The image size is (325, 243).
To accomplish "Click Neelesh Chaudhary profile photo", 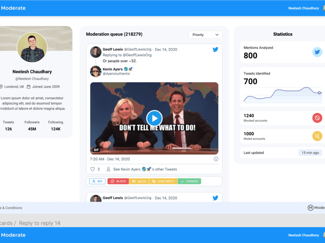I will point(32,47).
